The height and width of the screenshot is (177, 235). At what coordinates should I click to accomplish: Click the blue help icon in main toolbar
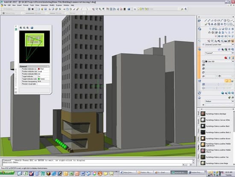129,9
